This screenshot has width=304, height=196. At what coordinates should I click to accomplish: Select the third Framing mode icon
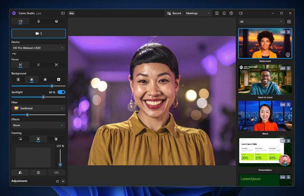coord(56,139)
